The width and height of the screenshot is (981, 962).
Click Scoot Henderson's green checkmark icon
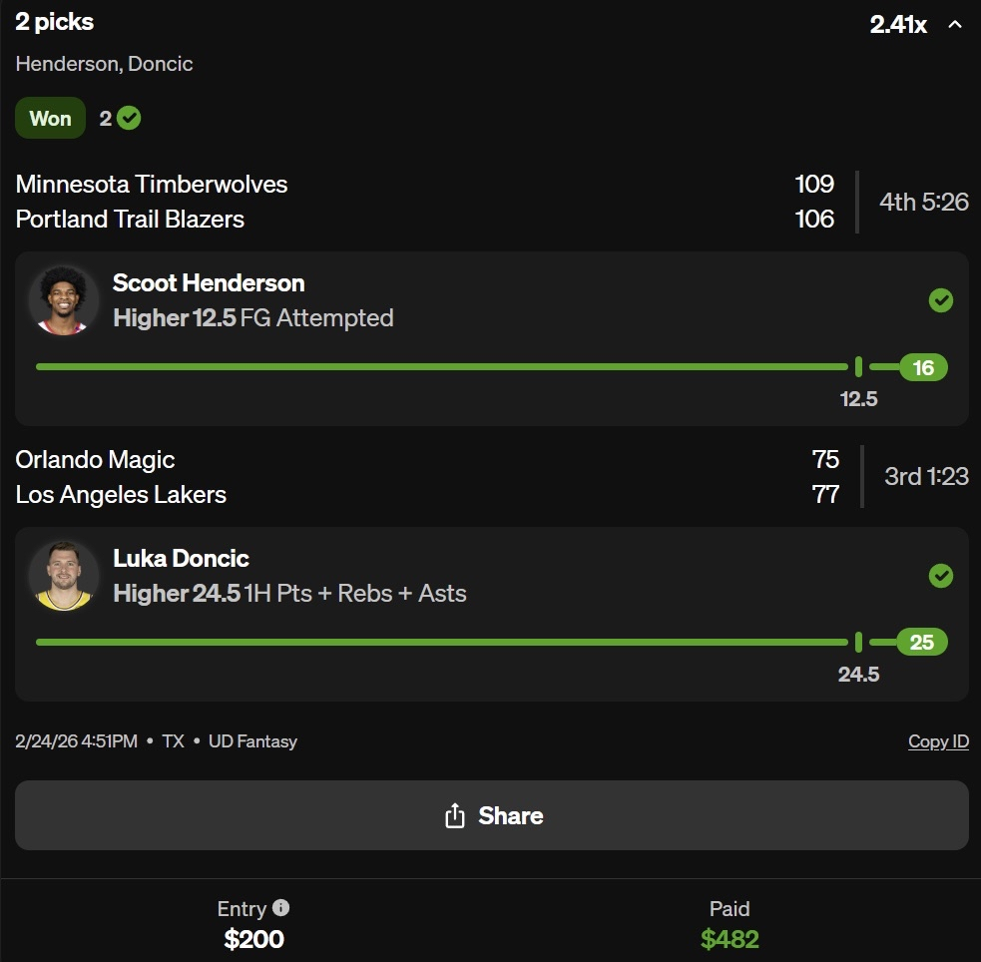coord(940,300)
